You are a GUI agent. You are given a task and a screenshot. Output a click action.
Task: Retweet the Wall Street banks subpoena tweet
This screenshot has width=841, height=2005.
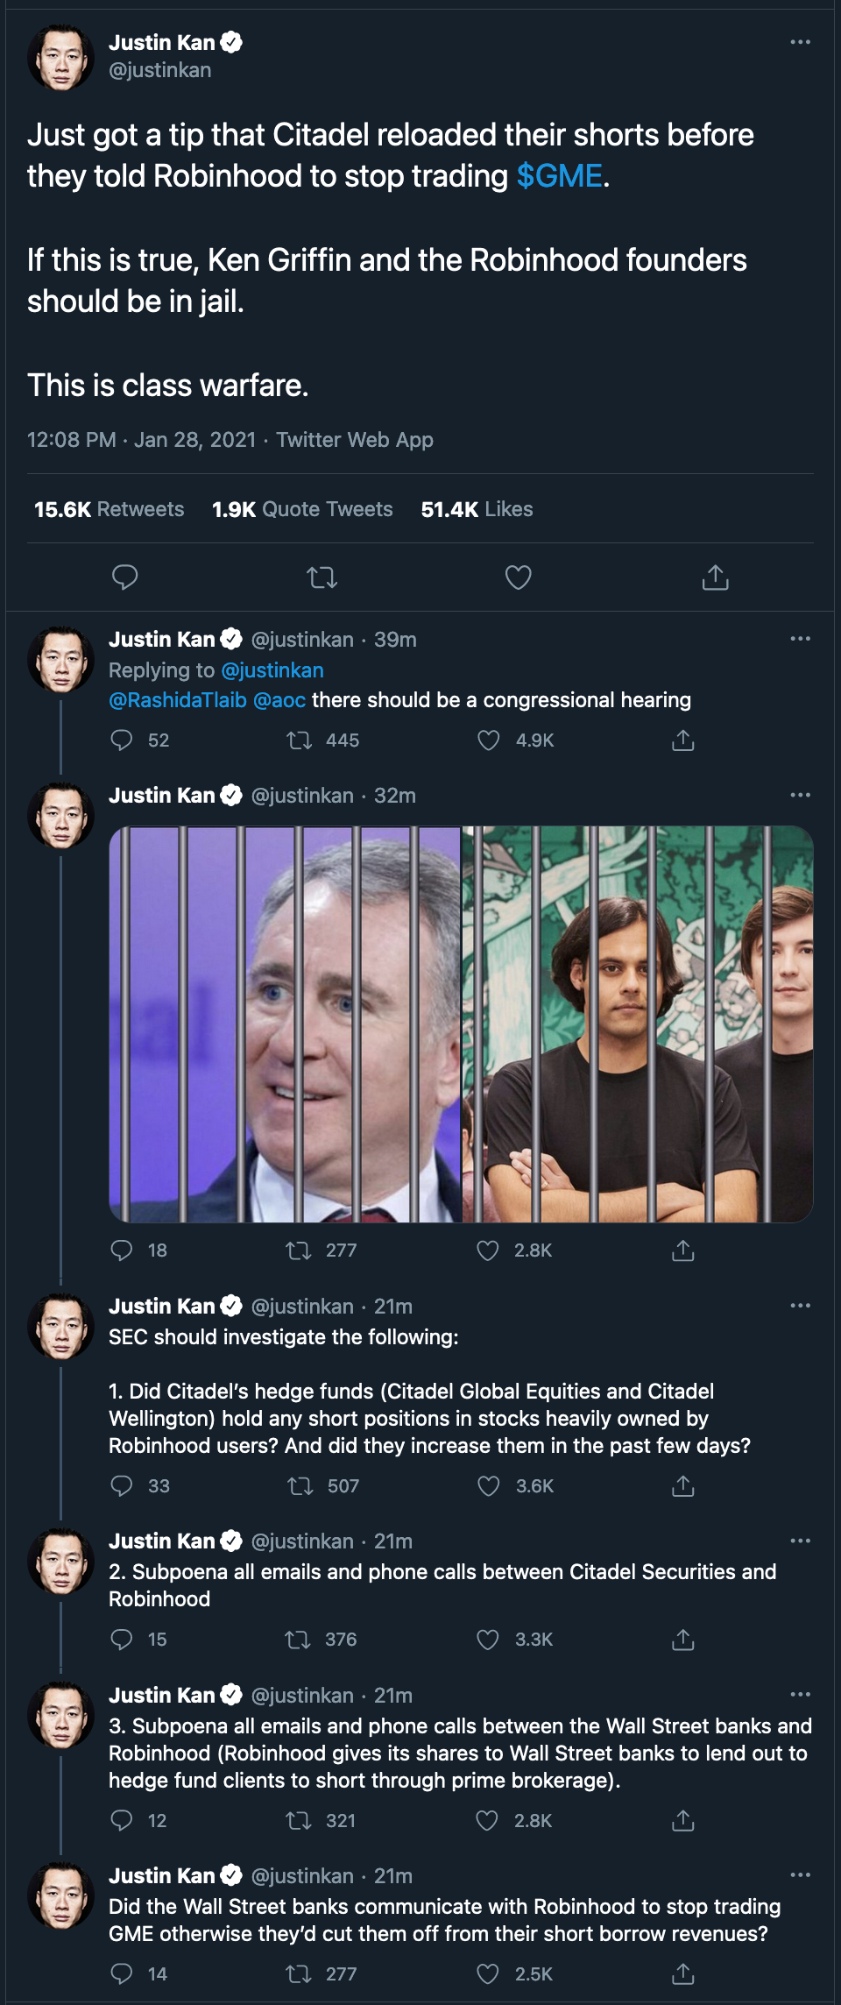point(300,1821)
